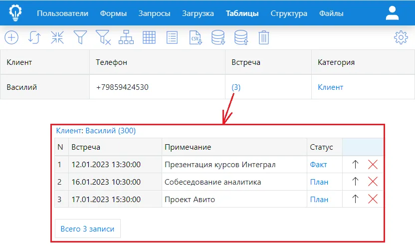Click database download icon
The height and width of the screenshot is (250, 415).
pos(218,37)
